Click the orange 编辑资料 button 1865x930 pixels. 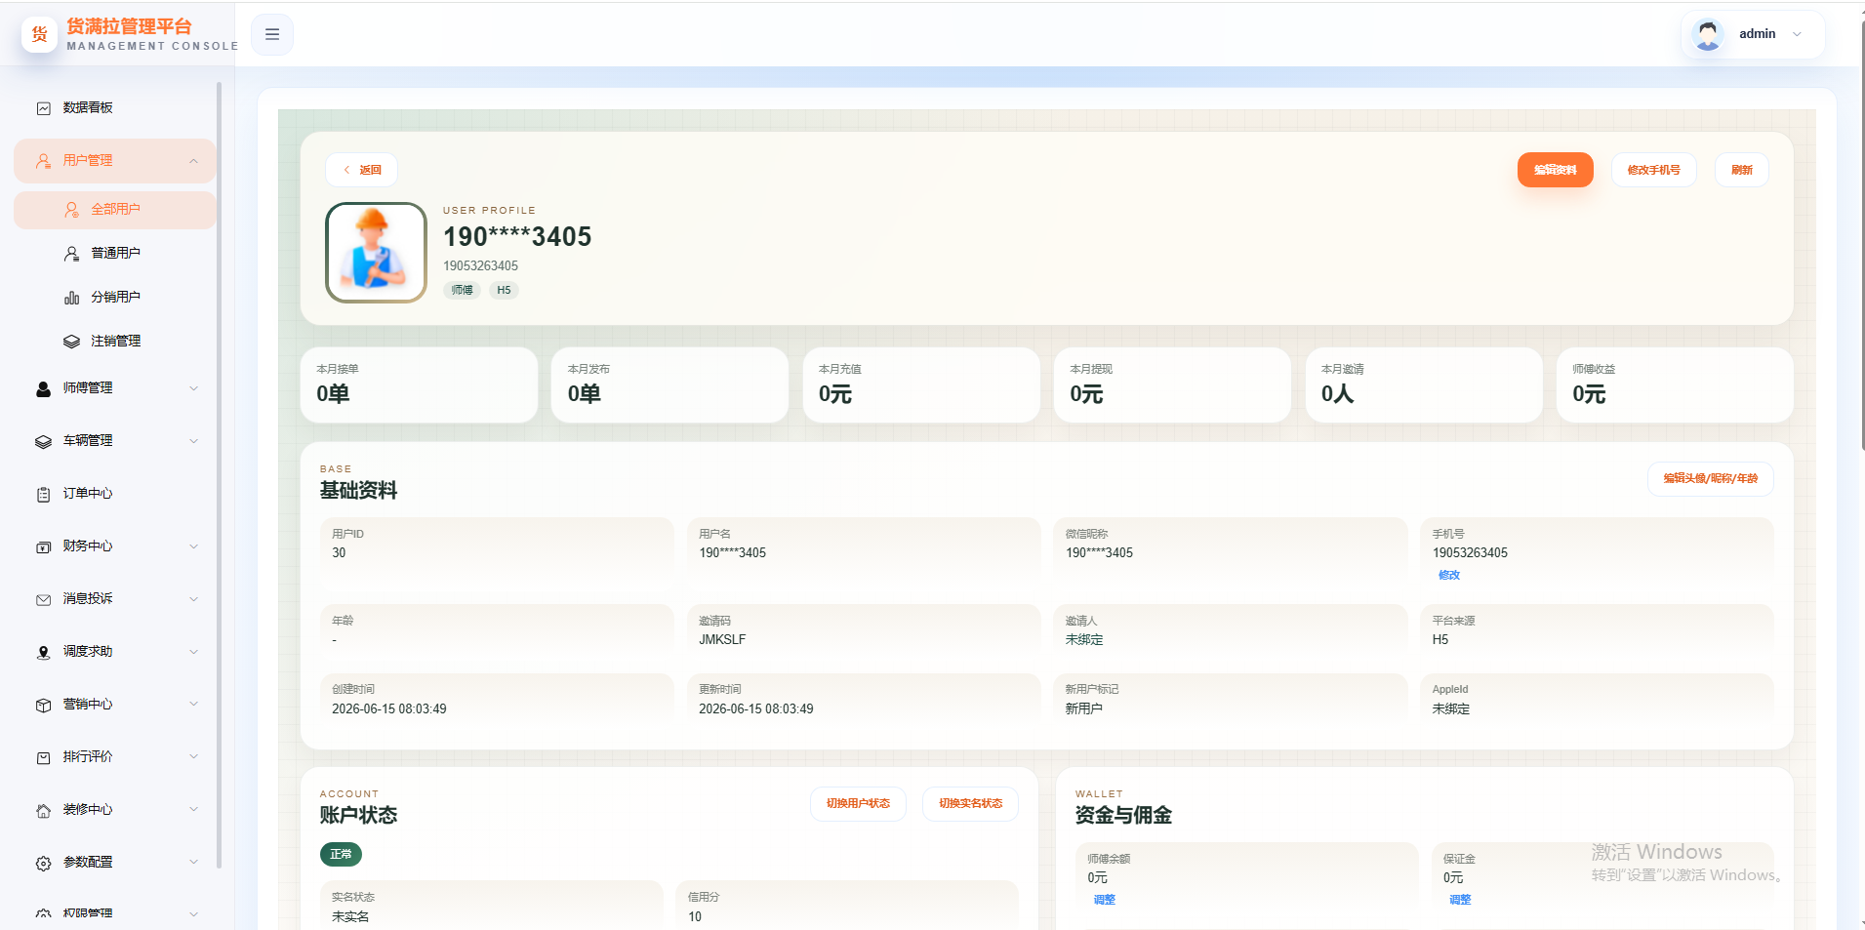tap(1555, 170)
